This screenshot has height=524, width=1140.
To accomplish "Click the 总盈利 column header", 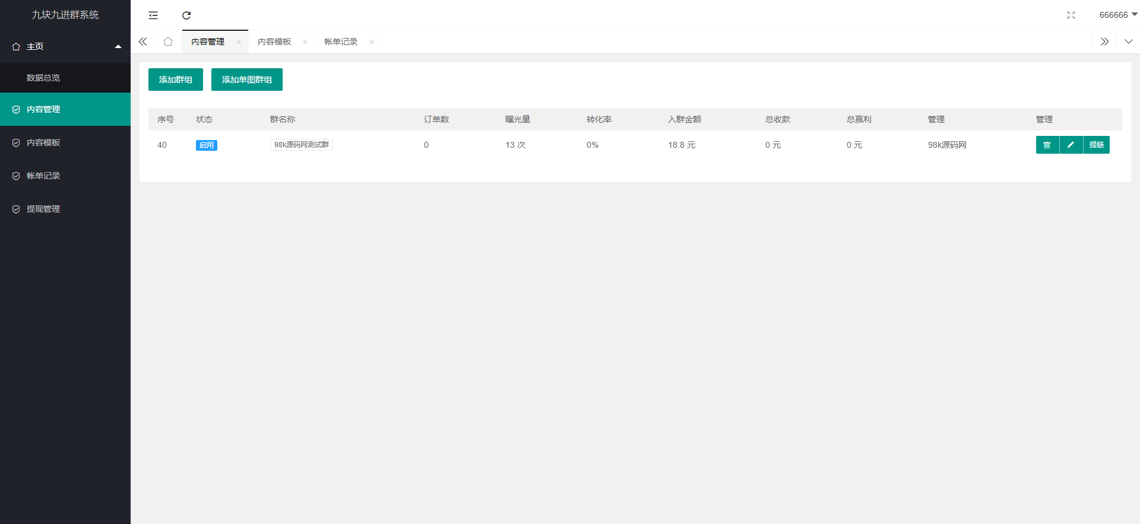I will click(859, 119).
